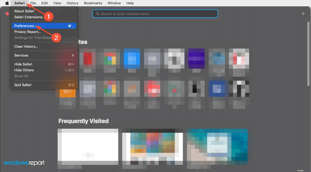Viewport: 311px width, 172px height.
Task: Open a new tab with plus icon
Action: [x=303, y=14]
